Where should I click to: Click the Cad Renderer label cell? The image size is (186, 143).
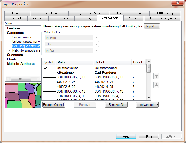tap(106, 73)
